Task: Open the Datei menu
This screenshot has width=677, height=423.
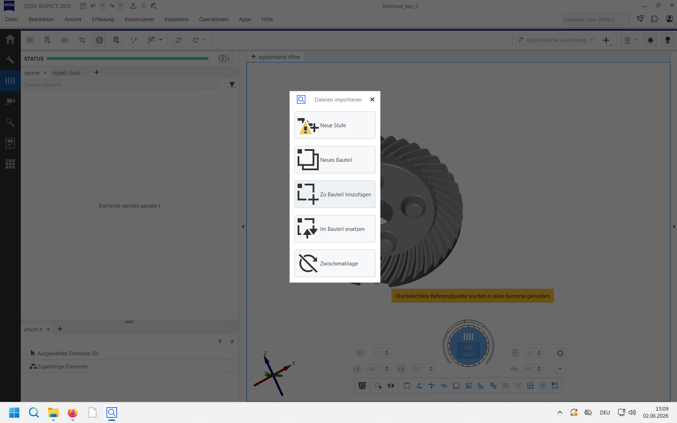Action: (x=12, y=19)
